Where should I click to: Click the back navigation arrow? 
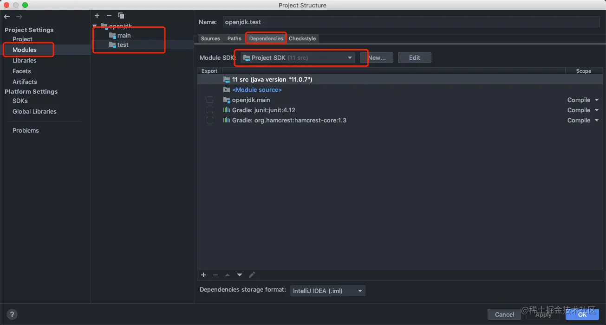click(7, 17)
